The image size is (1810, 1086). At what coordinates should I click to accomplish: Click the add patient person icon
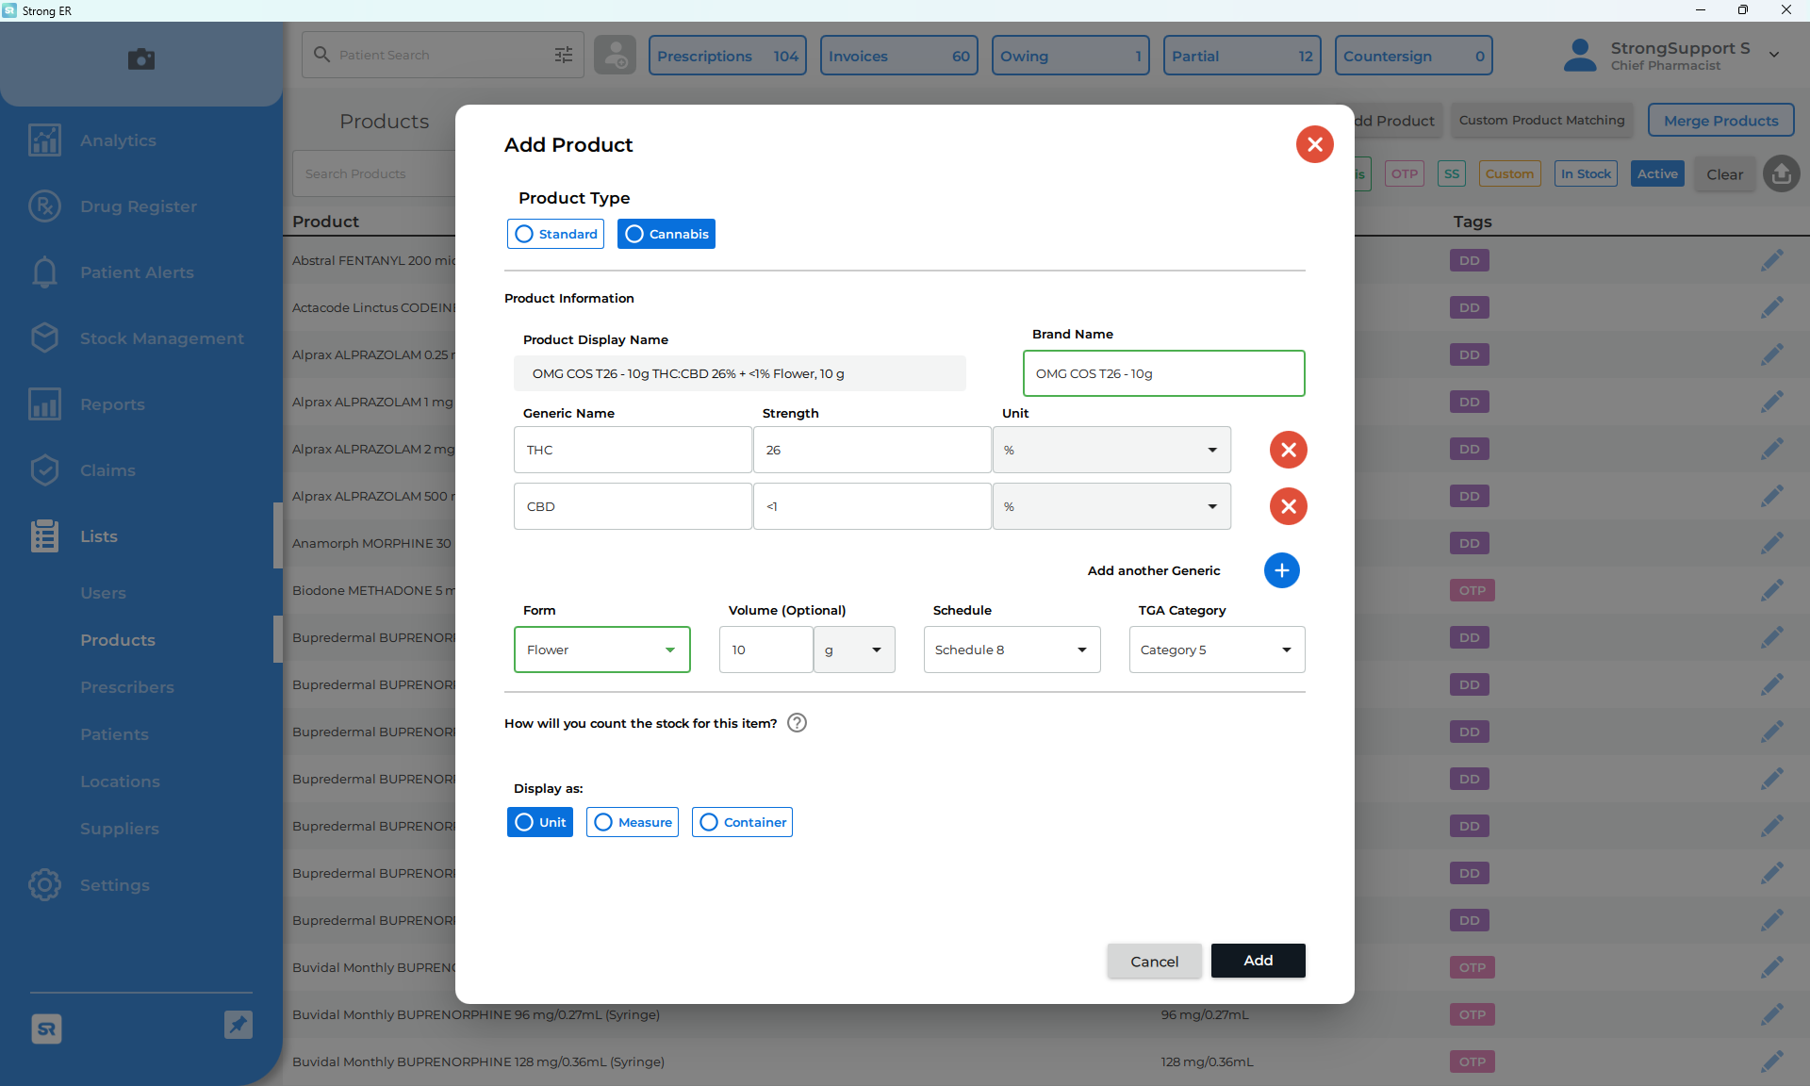coord(615,56)
